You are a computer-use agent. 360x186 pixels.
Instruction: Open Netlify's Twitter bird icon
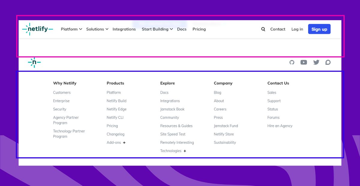pos(316,62)
